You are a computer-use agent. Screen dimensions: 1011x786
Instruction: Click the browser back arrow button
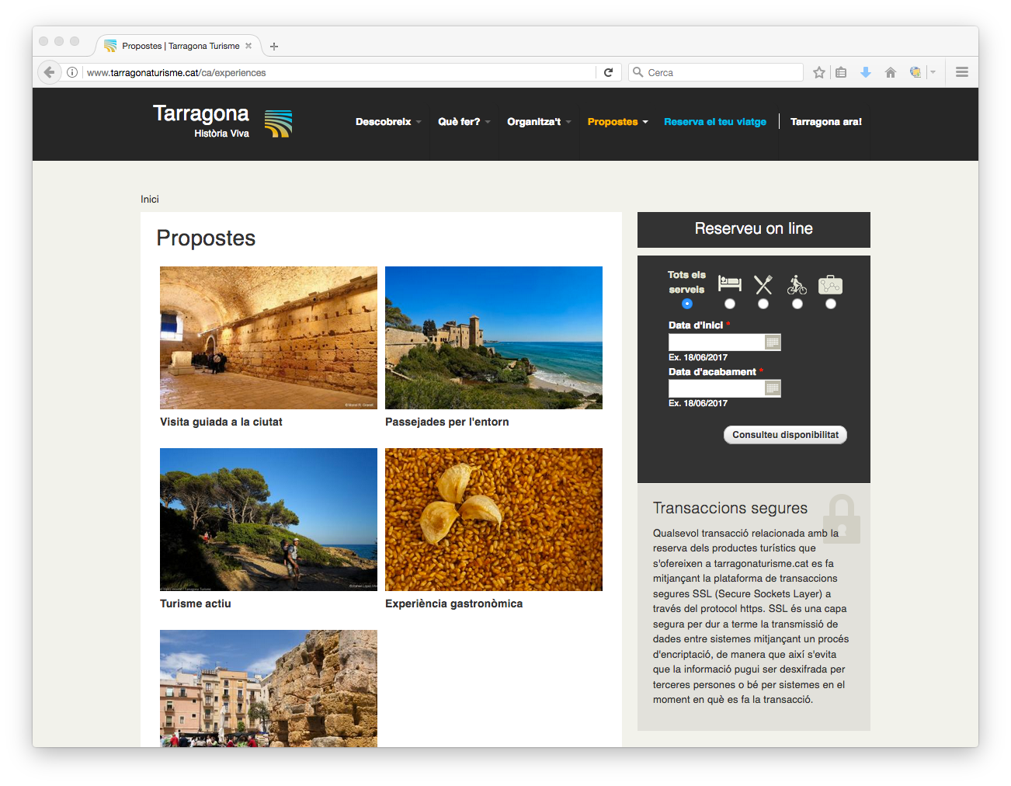(49, 72)
